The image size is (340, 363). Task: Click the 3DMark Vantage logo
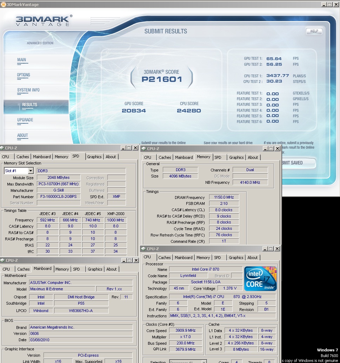(x=44, y=21)
